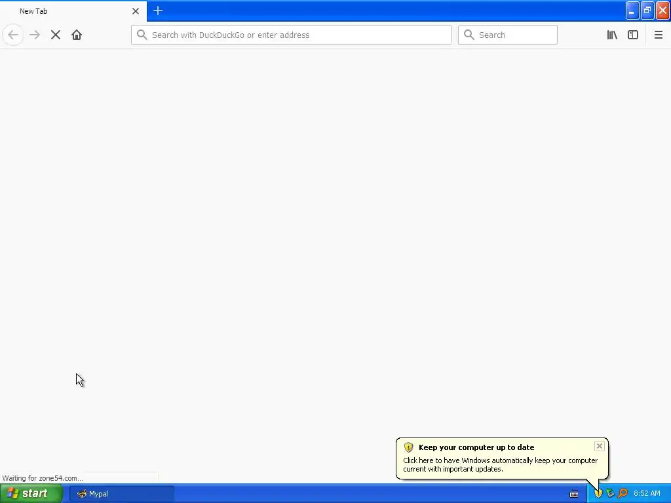This screenshot has height=503, width=671.
Task: Close the Mypal browser window
Action: [x=662, y=10]
